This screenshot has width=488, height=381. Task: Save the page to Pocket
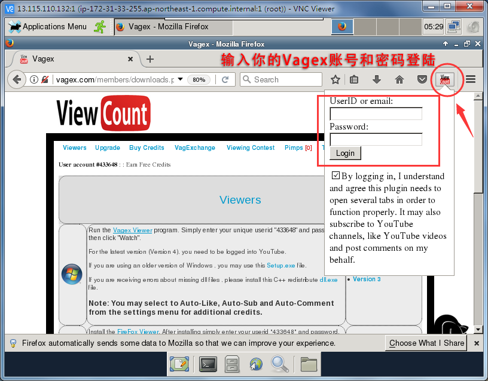422,79
